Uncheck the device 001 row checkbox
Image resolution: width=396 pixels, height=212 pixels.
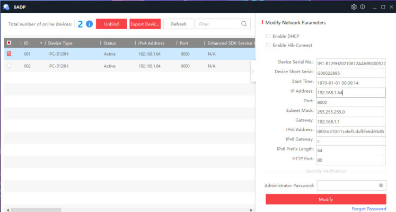coord(9,54)
